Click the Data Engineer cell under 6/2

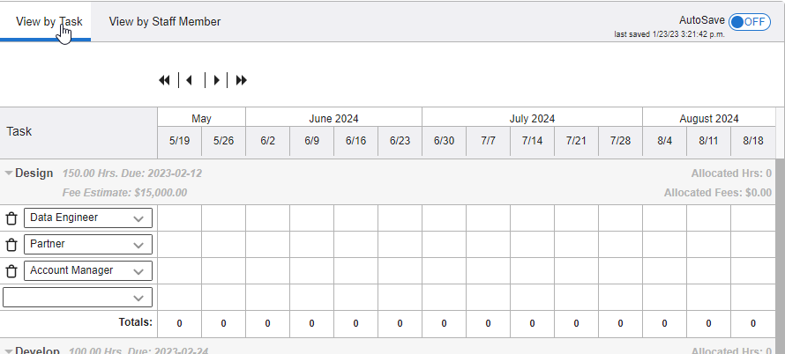click(267, 218)
